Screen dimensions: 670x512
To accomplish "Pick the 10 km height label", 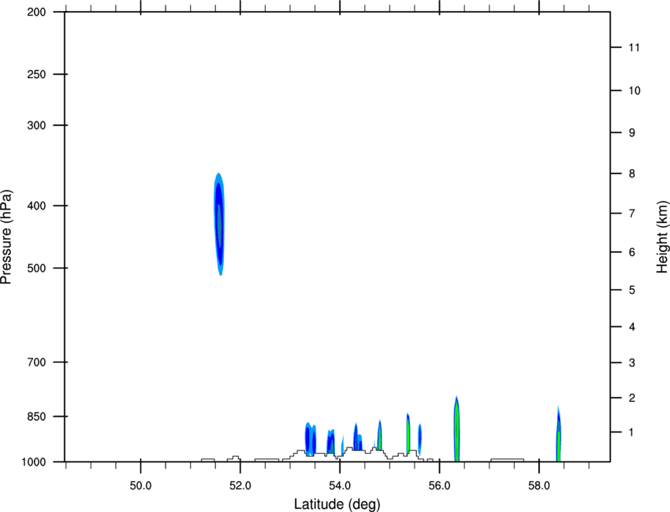I will 635,91.
